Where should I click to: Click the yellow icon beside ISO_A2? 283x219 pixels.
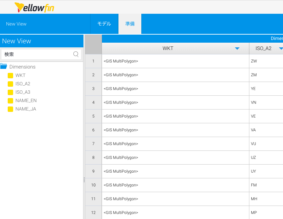coord(10,84)
